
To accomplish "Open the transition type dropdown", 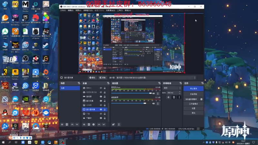I will coord(172,88).
